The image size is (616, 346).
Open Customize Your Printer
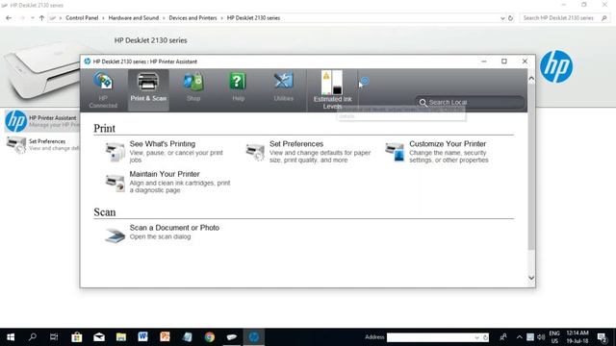tap(448, 144)
